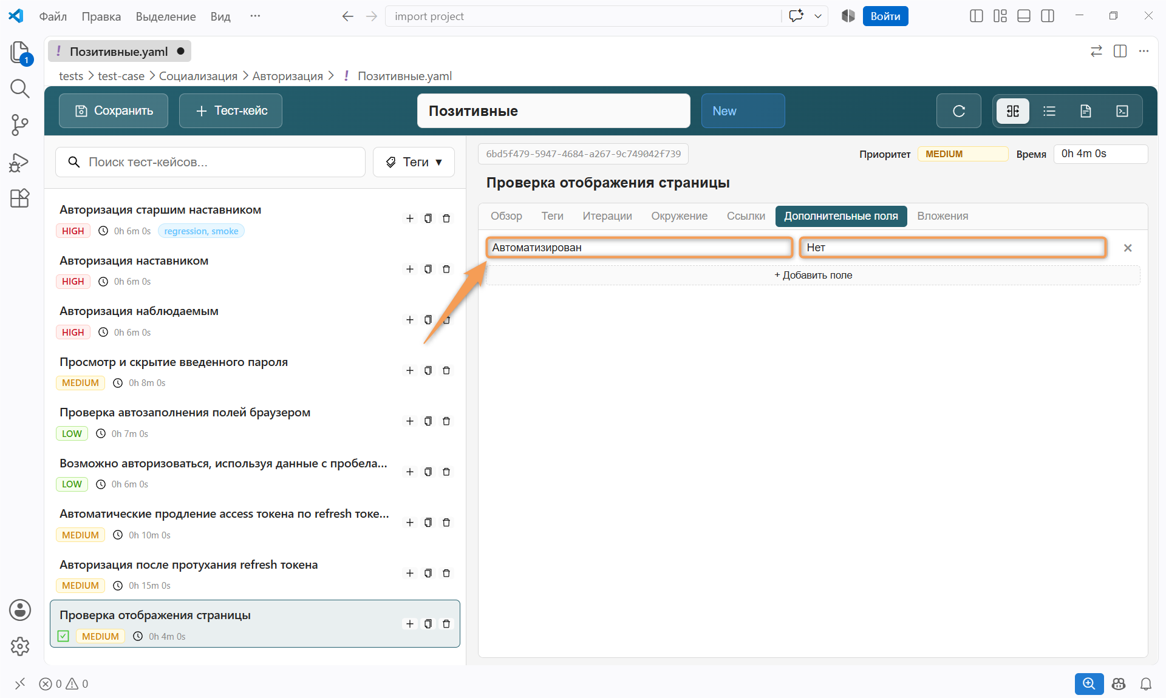Open the MEDIUM priority dropdown
Image resolution: width=1166 pixels, height=698 pixels.
click(963, 154)
